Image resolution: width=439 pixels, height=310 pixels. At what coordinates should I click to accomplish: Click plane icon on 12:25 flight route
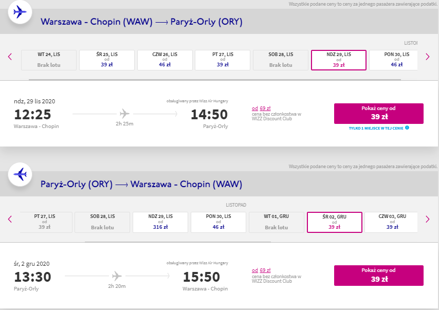click(124, 114)
